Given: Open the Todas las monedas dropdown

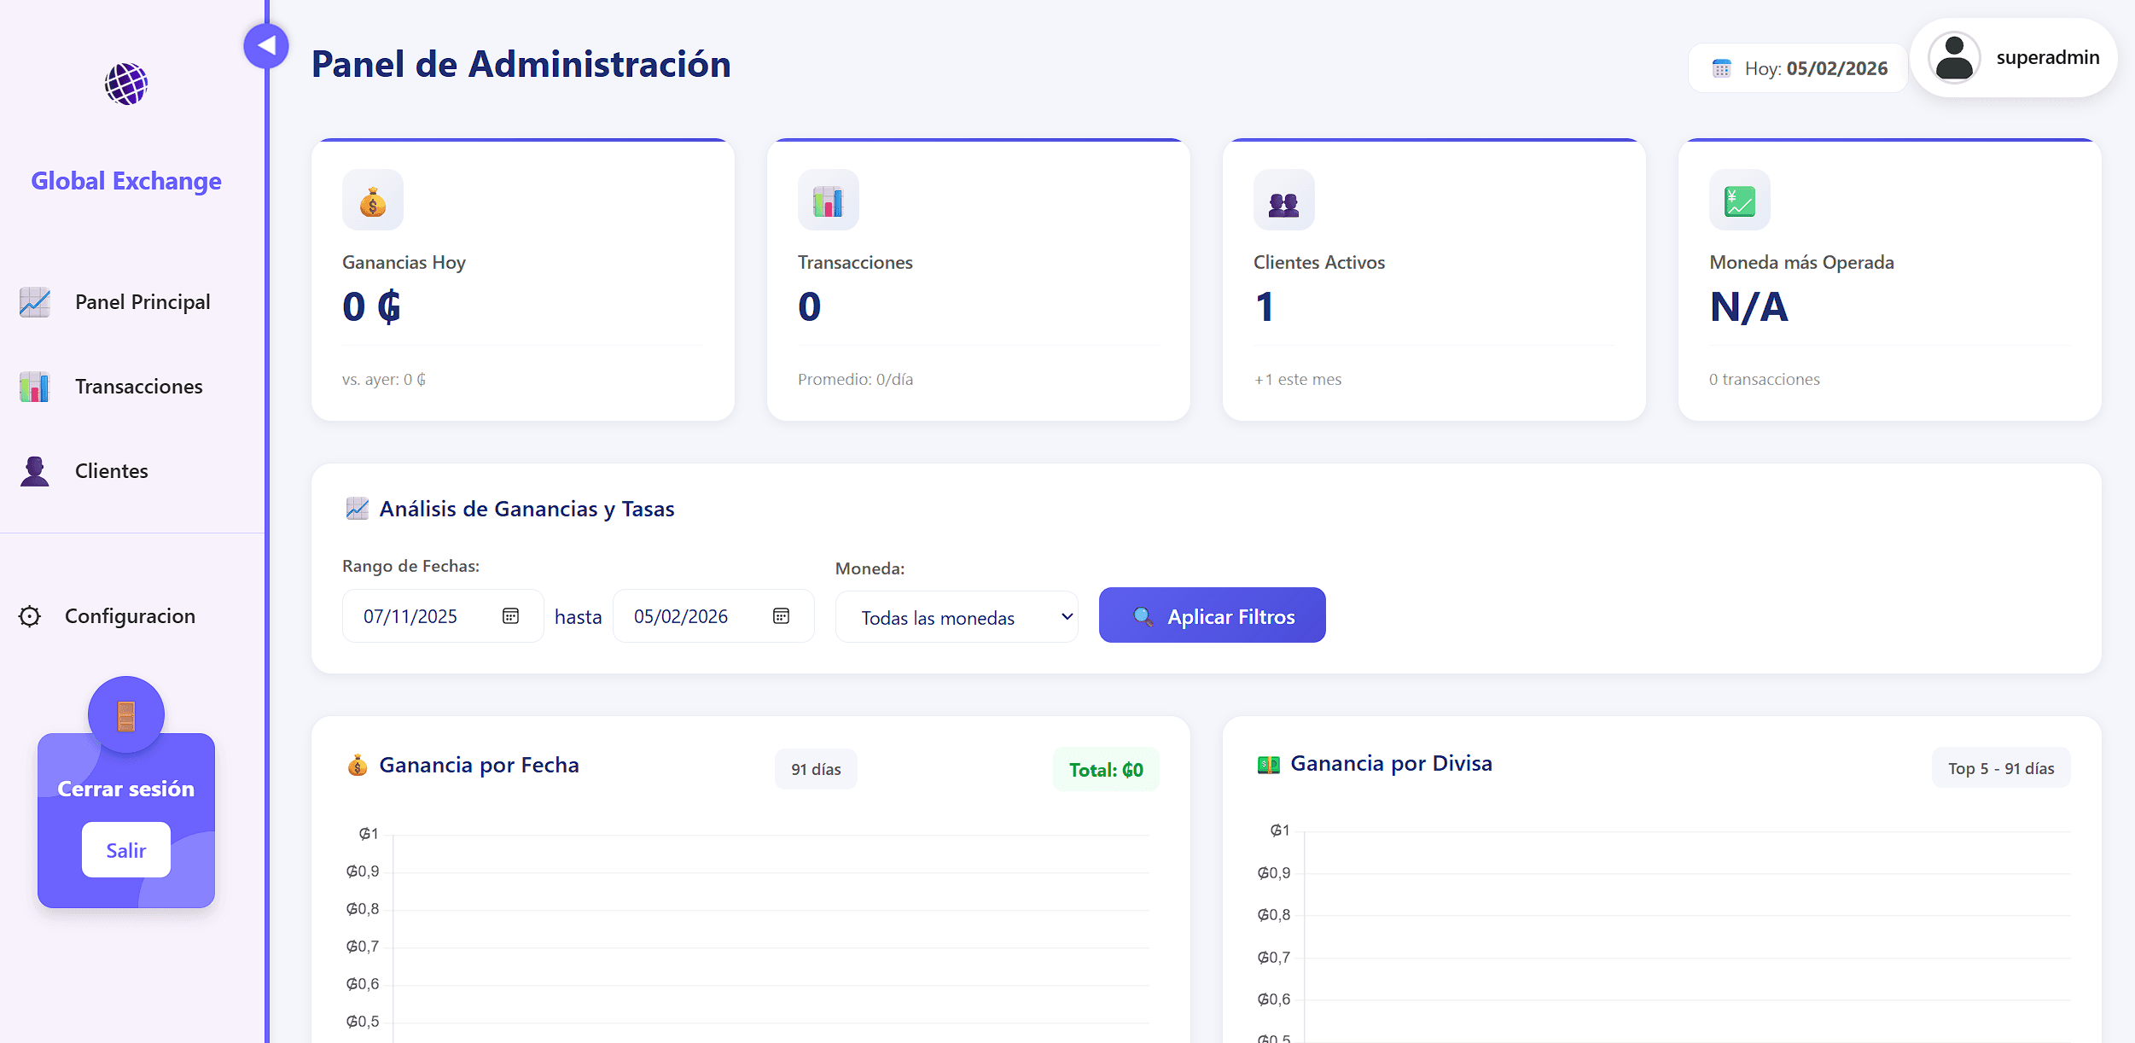Looking at the screenshot, I should 957,617.
